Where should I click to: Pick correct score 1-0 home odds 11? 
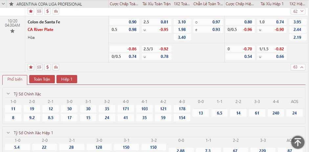pos(13,109)
